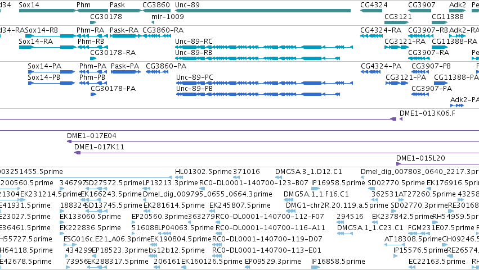The height and width of the screenshot is (270, 479).
Task: Click the CG3121 gene label
Action: [x=398, y=16]
